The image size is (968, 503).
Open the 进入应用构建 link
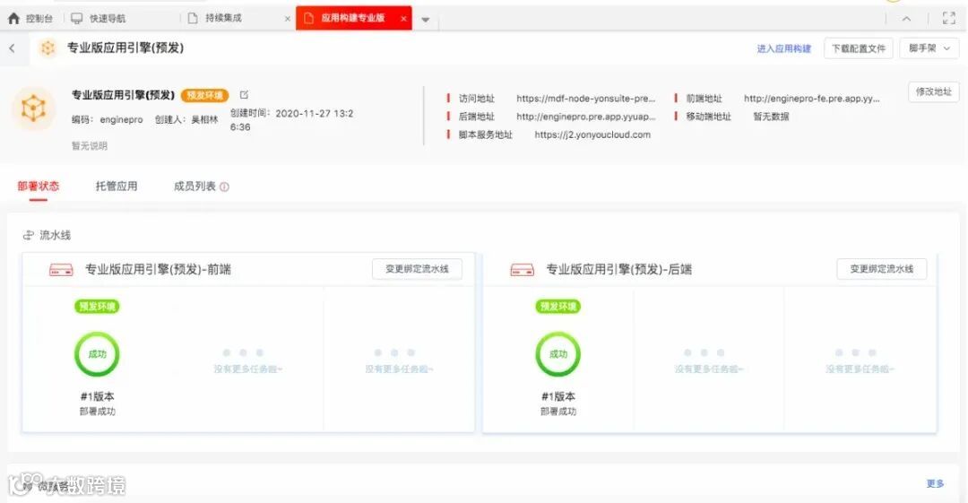tap(784, 48)
